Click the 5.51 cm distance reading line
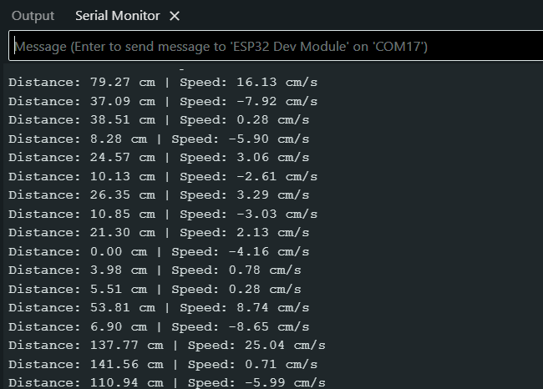This screenshot has height=389, width=543. click(x=155, y=289)
